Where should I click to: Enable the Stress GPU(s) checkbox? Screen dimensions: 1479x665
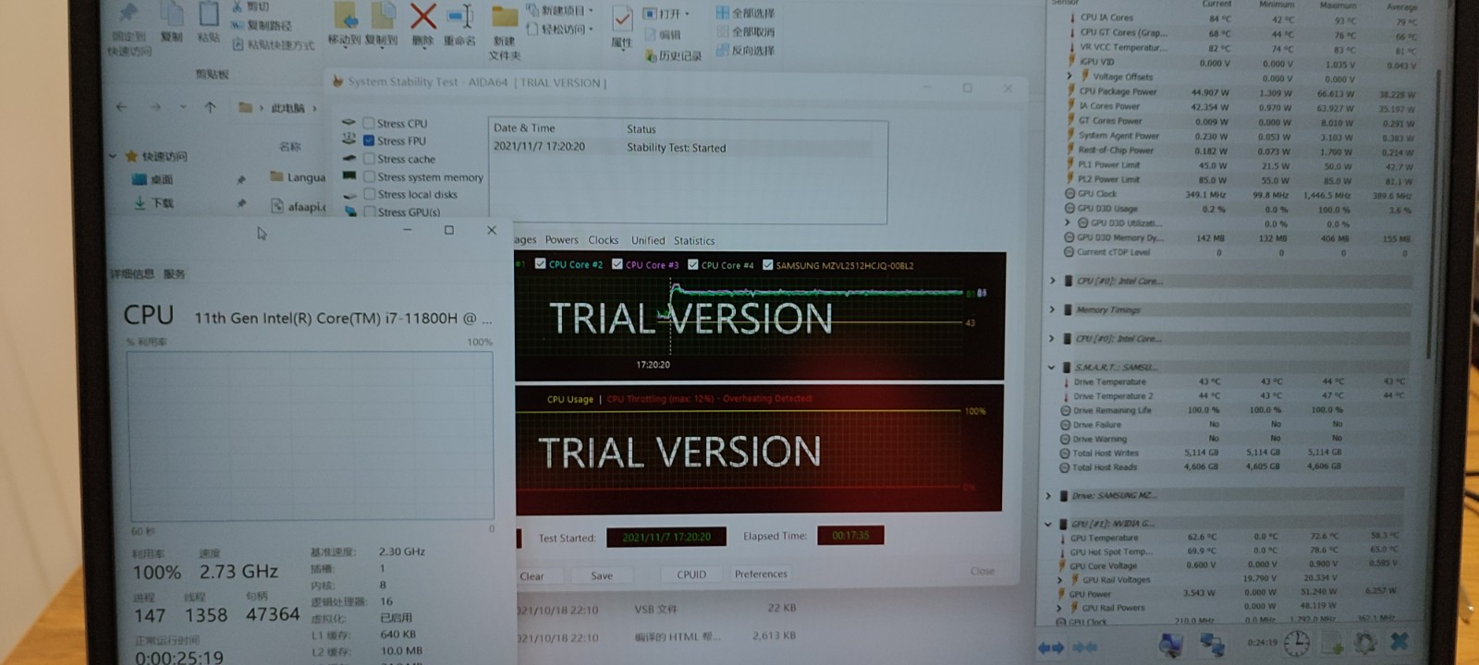click(x=369, y=212)
